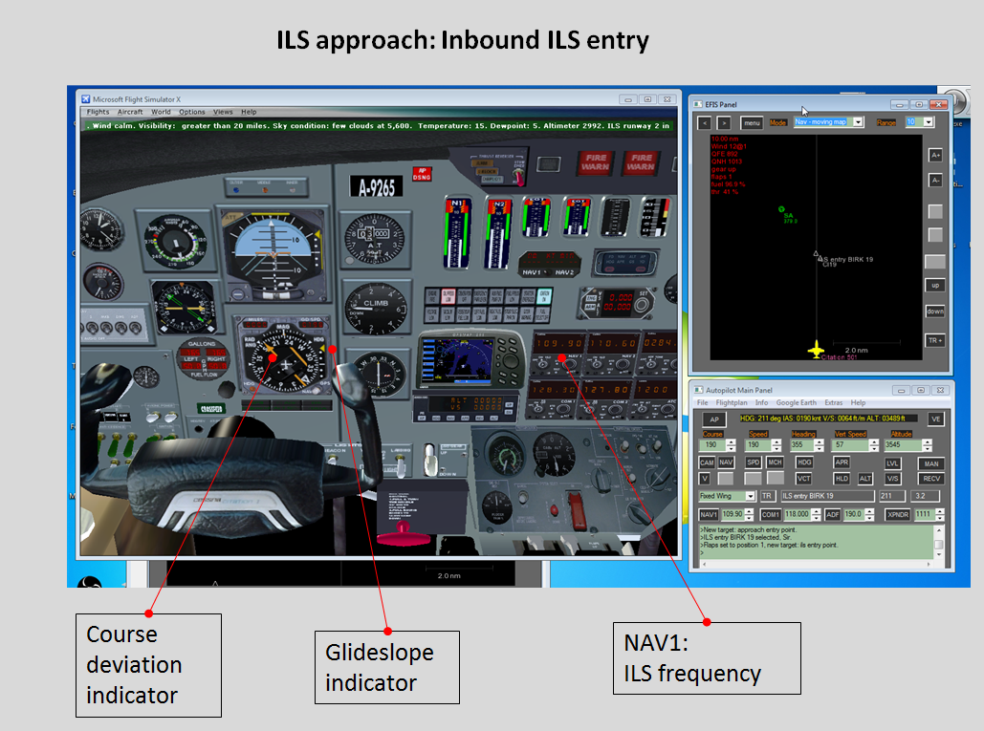Toggle the MCH mach hold button
The image size is (984, 731).
tap(775, 462)
